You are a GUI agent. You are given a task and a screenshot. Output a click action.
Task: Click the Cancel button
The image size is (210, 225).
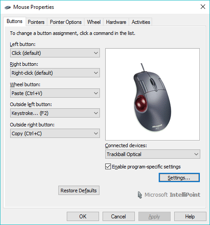tap(118, 217)
